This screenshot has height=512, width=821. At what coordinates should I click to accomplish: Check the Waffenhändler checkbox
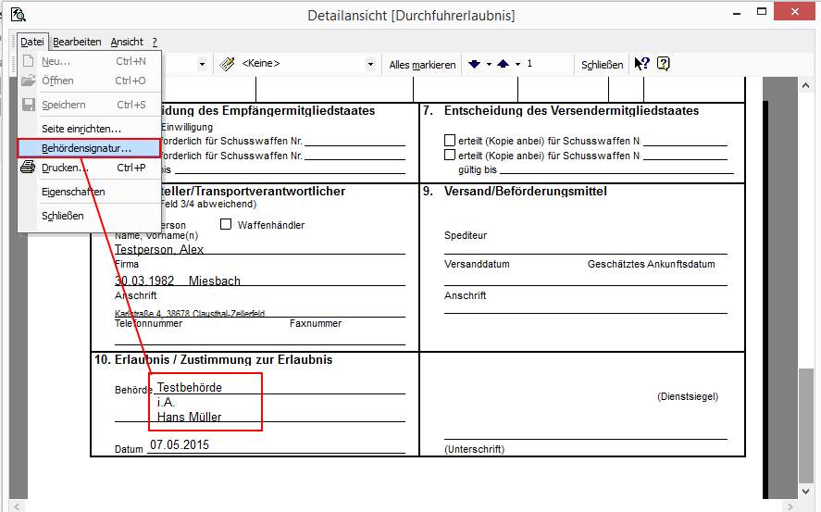click(x=226, y=224)
